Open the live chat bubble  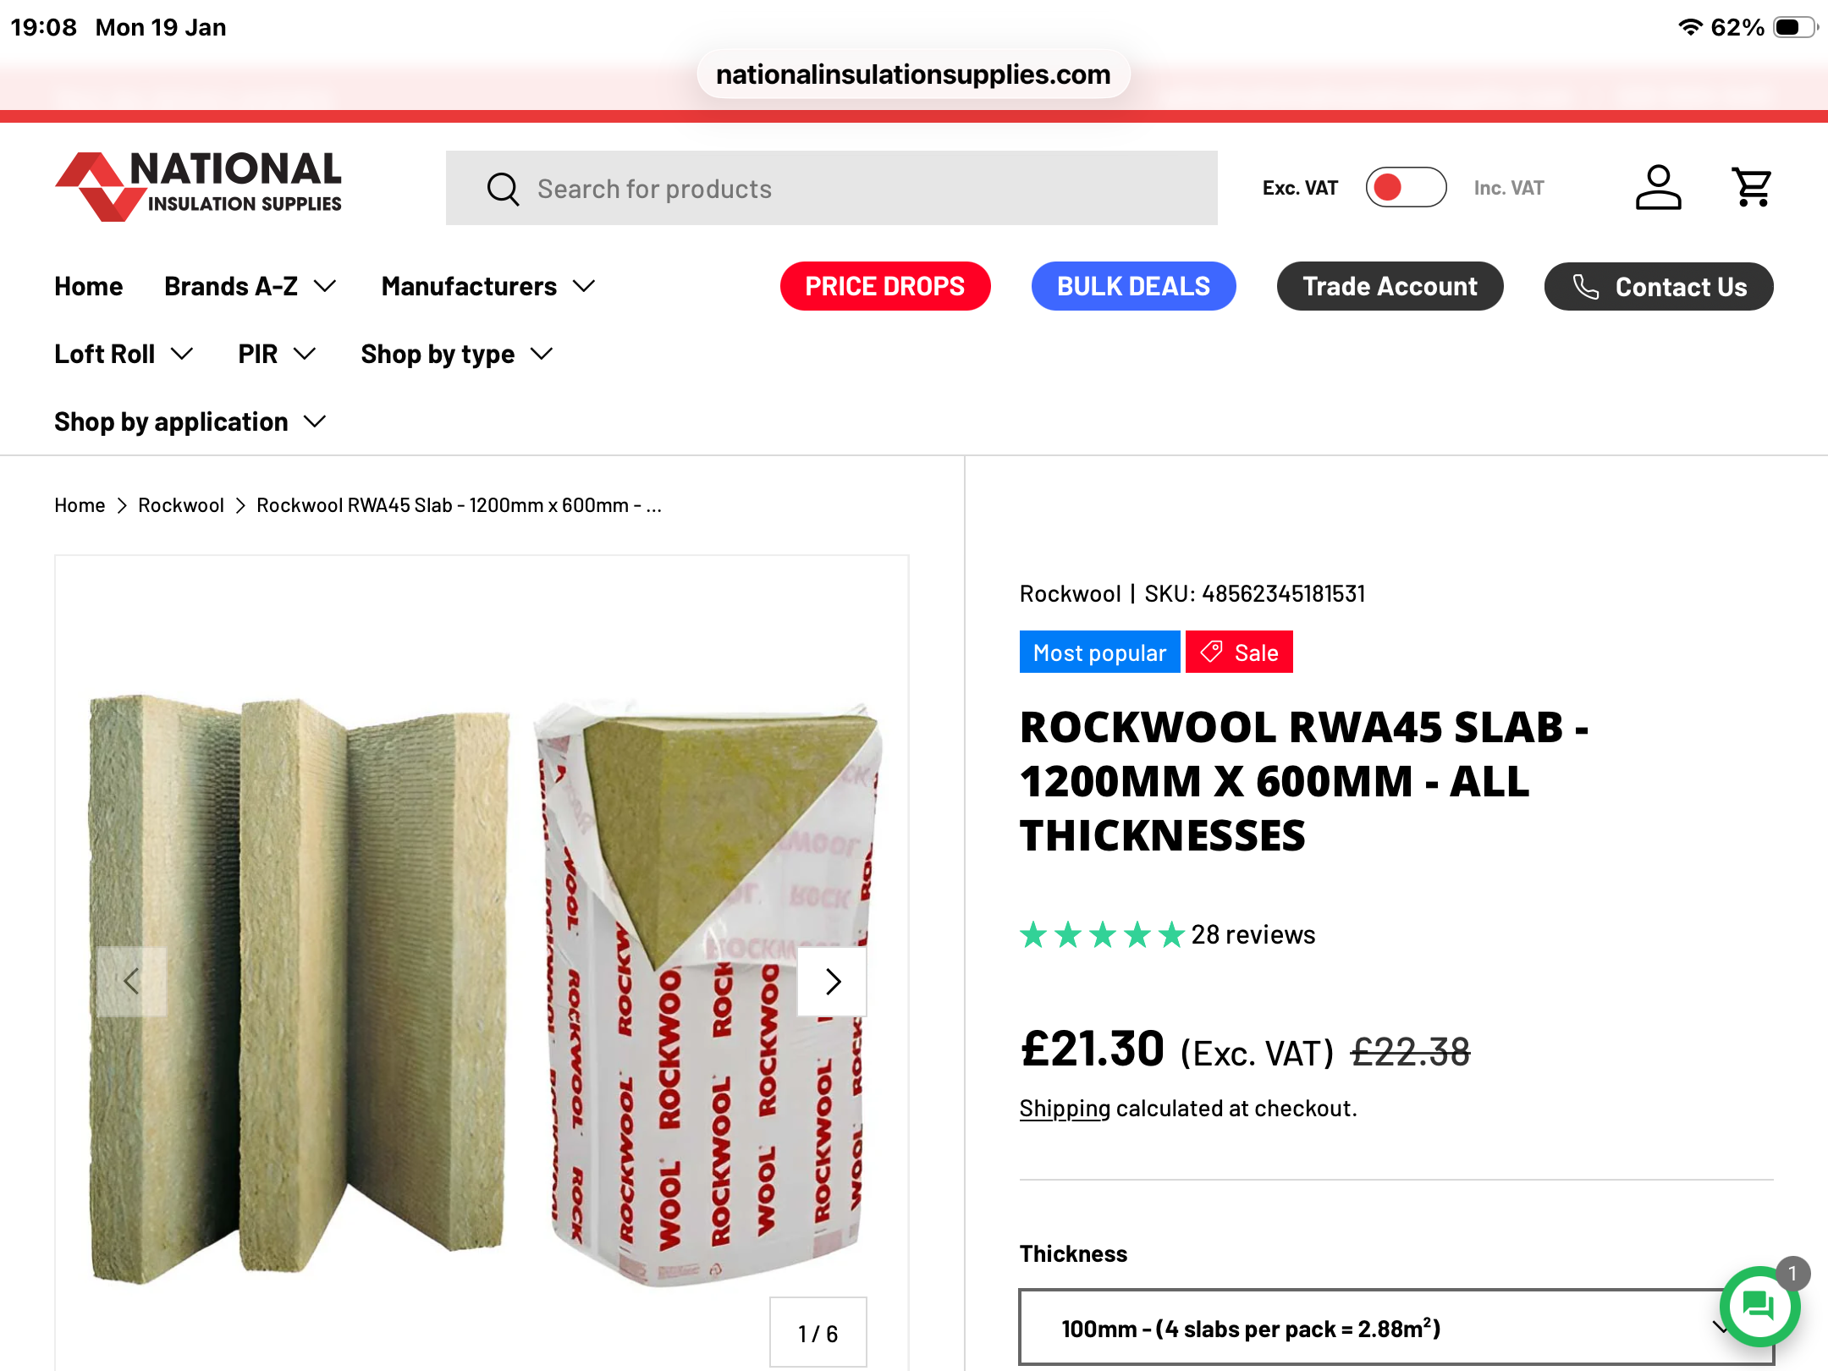pos(1759,1306)
